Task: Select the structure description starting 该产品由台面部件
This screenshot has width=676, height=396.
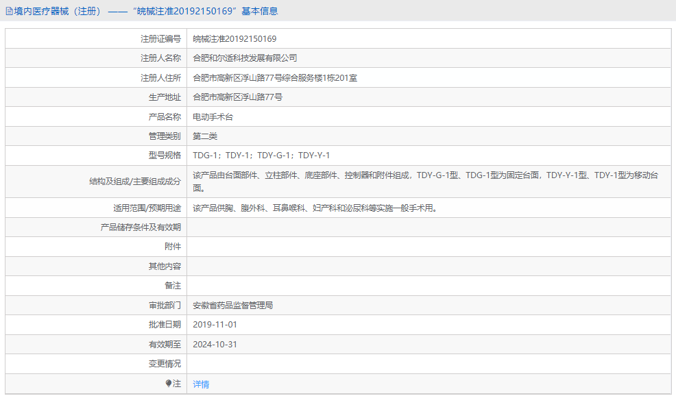Action: 426,182
